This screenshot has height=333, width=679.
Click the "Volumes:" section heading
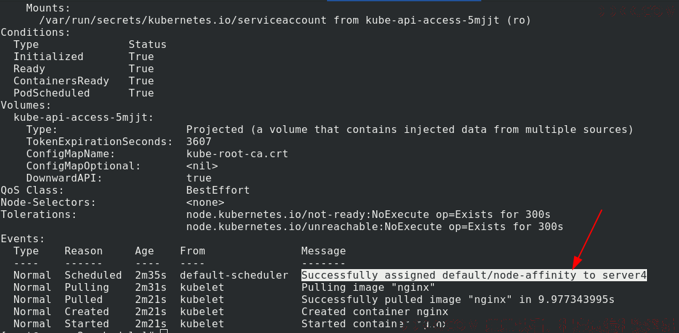(x=26, y=105)
